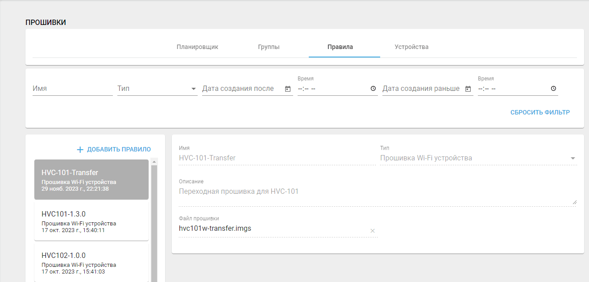Open calendar picker for 'Дата создания после'

tap(288, 89)
